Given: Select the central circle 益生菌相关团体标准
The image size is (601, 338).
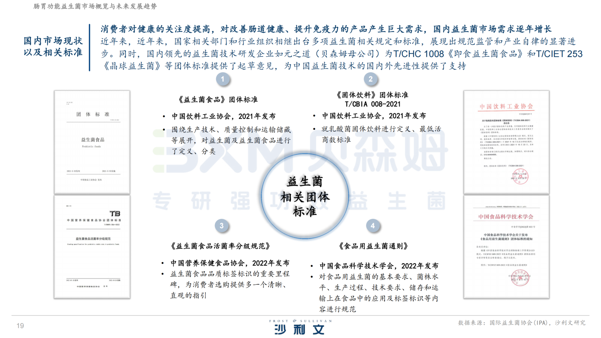Looking at the screenshot, I should click(305, 196).
